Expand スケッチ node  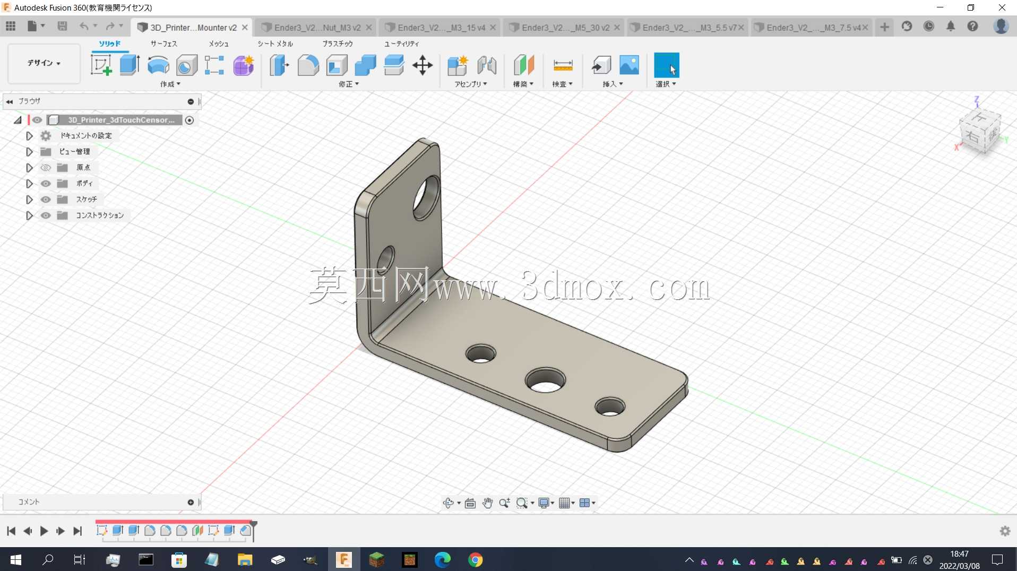pos(29,200)
